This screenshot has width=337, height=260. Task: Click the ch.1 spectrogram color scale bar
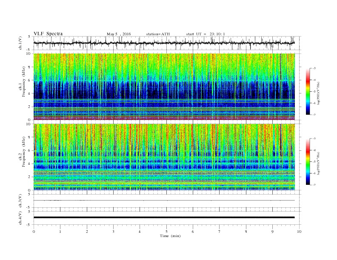click(x=308, y=91)
